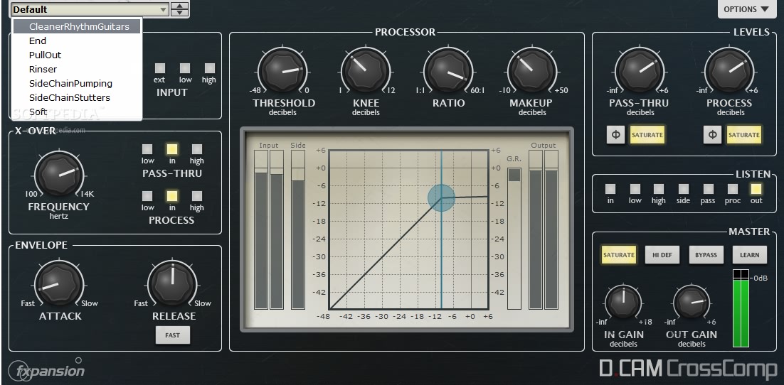Viewport: 784px width, 385px height.
Task: Click the BYPASS button
Action: (706, 255)
